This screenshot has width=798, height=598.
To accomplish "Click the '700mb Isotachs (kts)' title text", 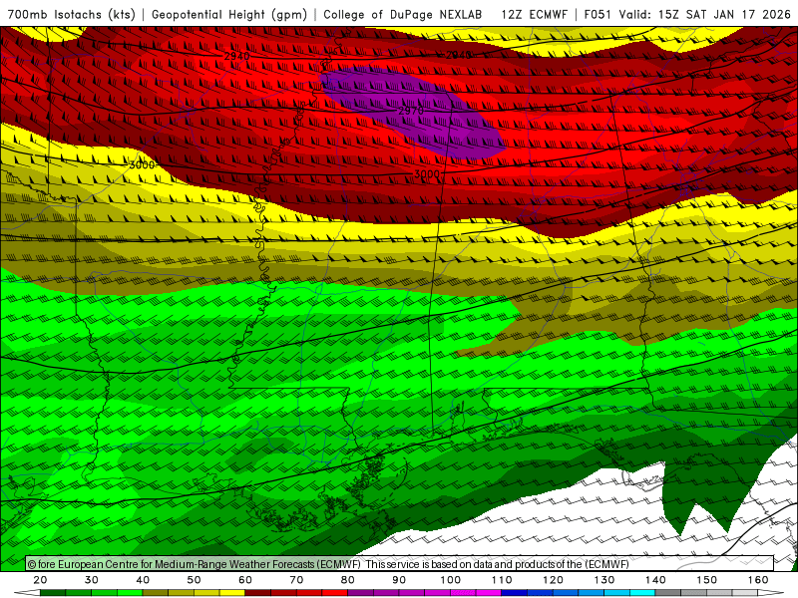I will point(72,15).
